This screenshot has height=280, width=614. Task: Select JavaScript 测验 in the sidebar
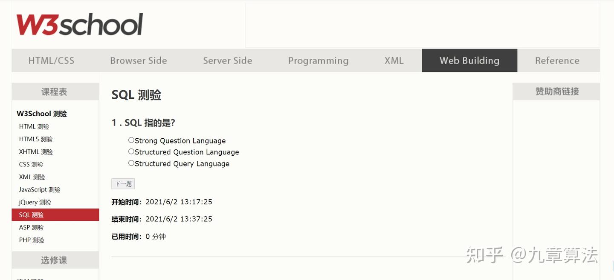click(x=40, y=189)
